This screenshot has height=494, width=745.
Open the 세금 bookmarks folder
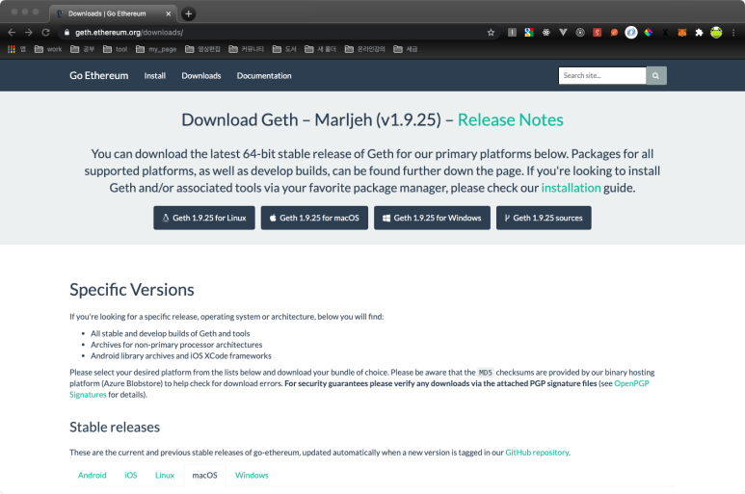coord(406,49)
